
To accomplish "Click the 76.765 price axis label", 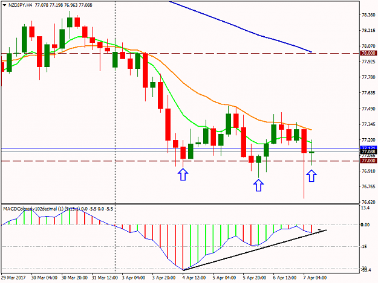I will click(x=368, y=186).
